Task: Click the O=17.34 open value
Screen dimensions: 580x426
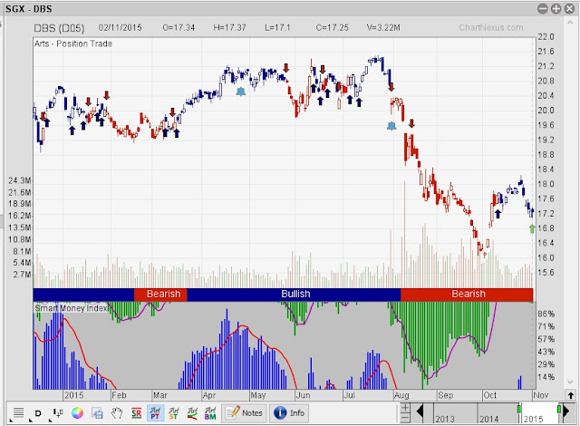Action: (x=179, y=28)
